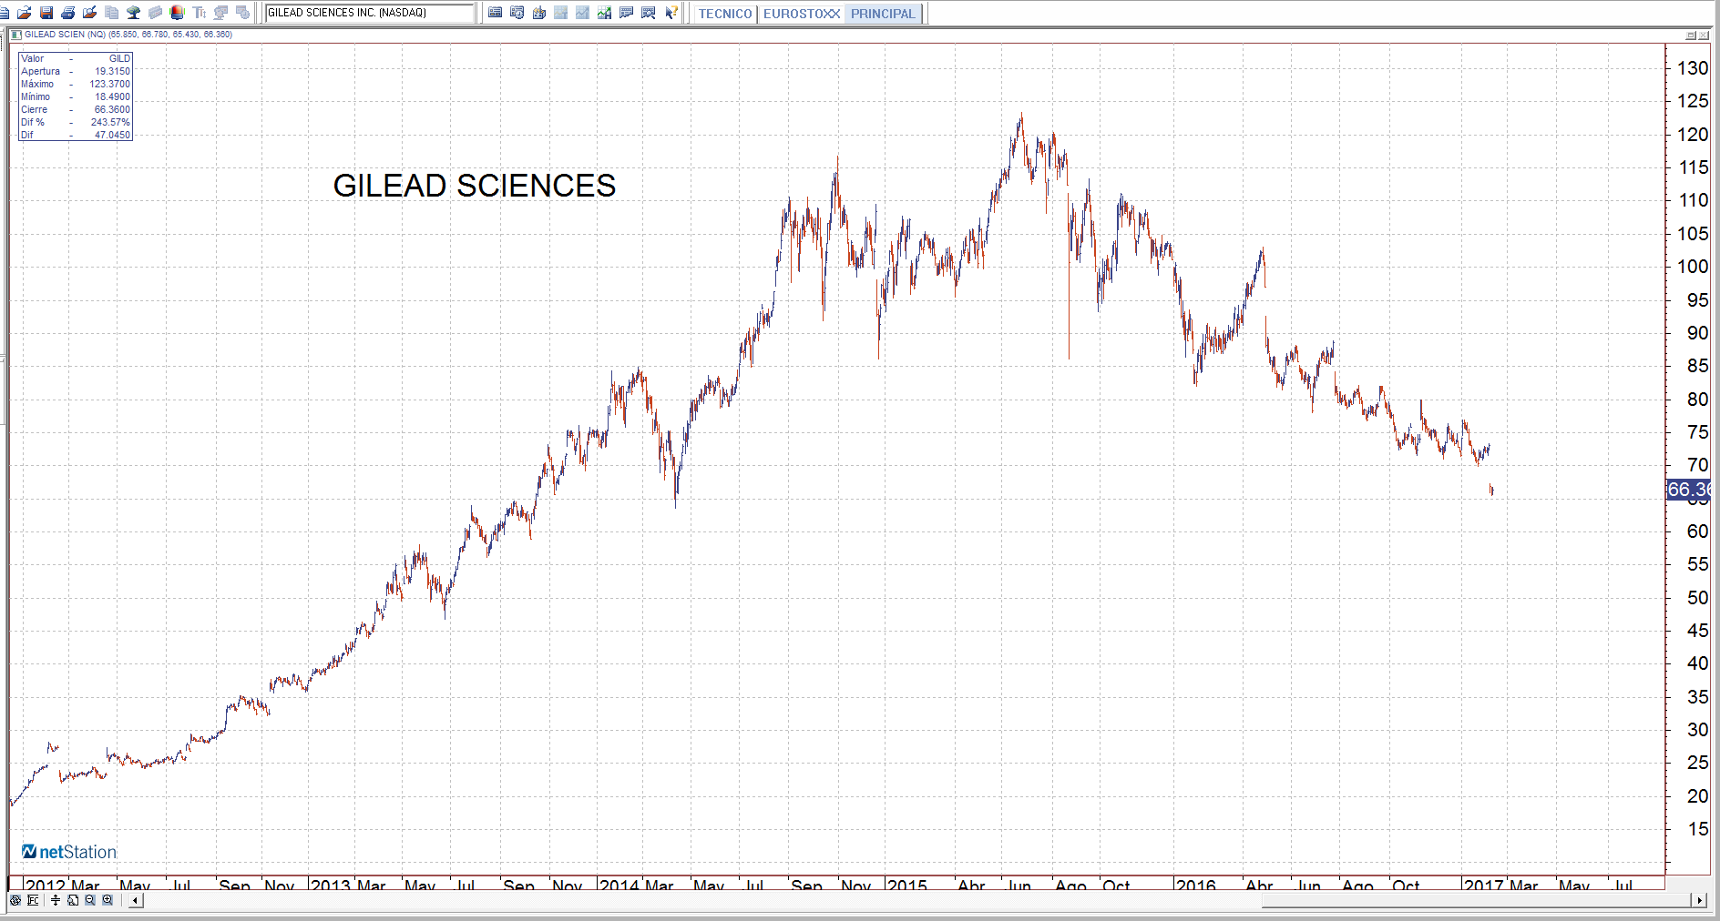1720x921 pixels.
Task: Click the 15 mark on the price axis
Action: [1698, 829]
